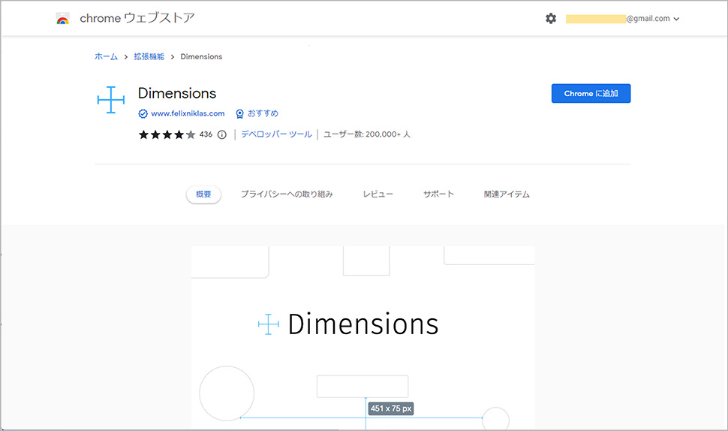Click the Dimensions extension title heading
Screen dimensions: 728x431
tap(177, 93)
